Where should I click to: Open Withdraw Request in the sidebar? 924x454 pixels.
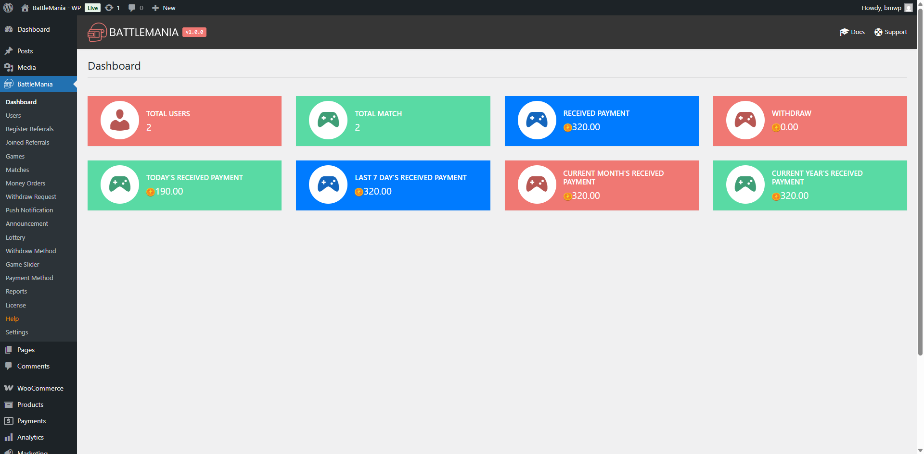pos(31,197)
